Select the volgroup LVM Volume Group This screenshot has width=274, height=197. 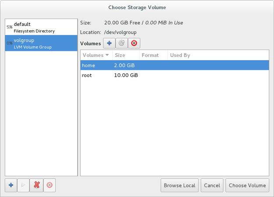tap(41, 43)
